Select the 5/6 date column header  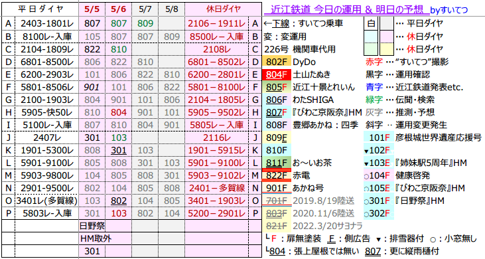(119, 9)
